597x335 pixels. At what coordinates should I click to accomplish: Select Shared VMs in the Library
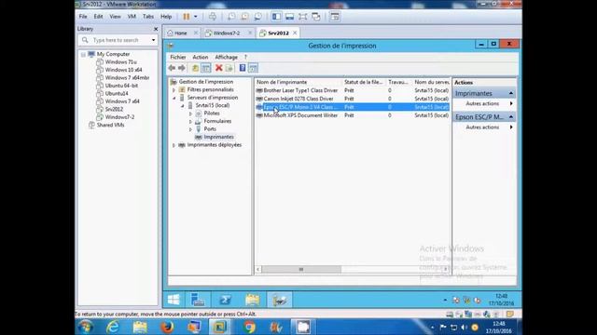(110, 125)
